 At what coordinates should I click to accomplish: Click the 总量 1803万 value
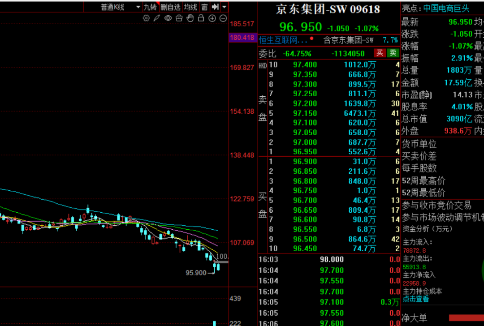pos(459,70)
